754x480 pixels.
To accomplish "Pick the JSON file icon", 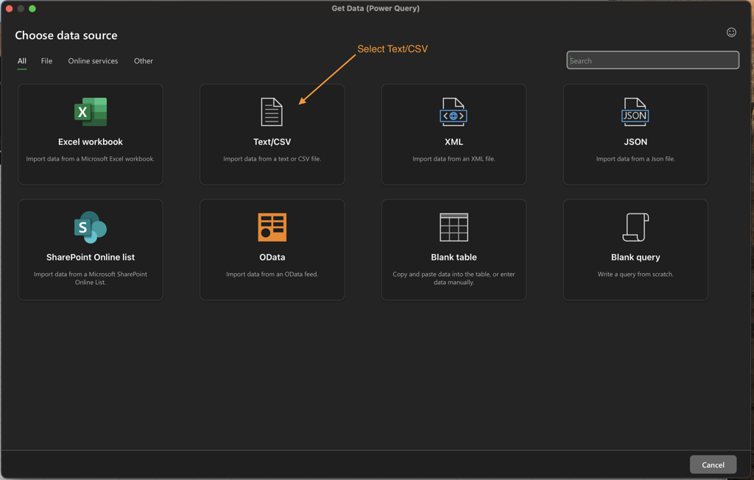I will pos(635,112).
